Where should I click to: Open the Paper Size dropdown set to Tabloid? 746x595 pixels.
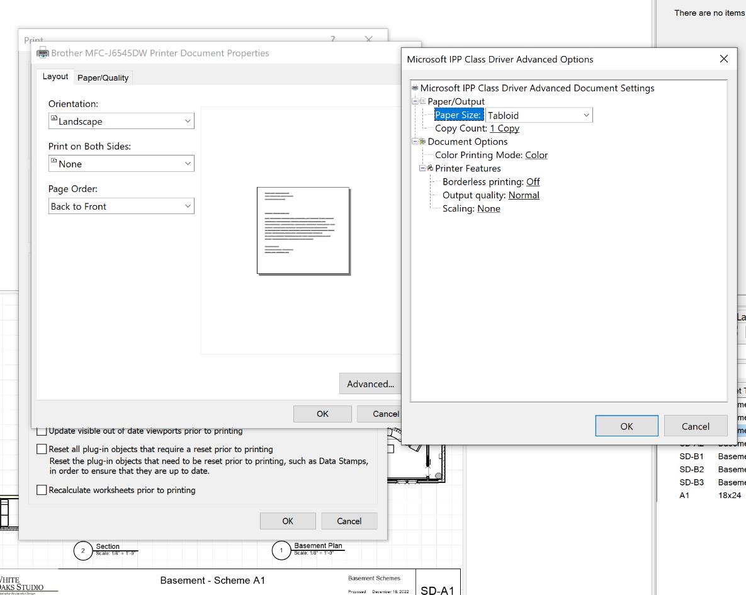pyautogui.click(x=538, y=115)
